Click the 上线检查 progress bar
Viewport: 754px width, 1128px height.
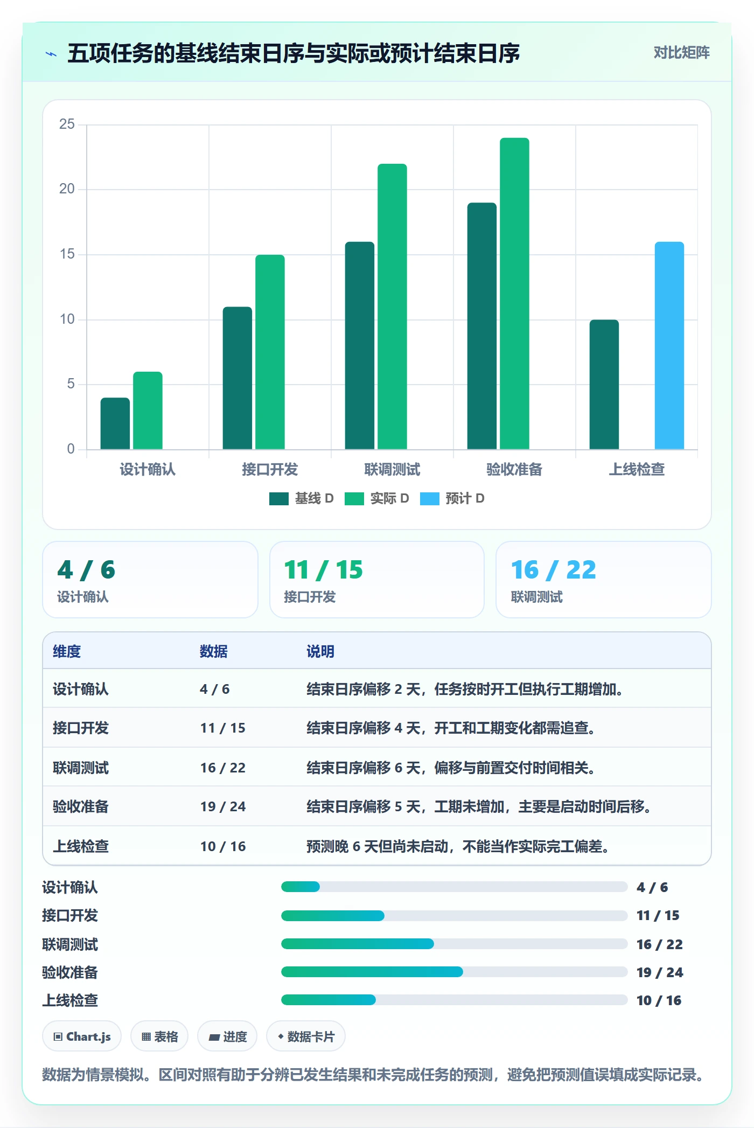coord(455,1000)
